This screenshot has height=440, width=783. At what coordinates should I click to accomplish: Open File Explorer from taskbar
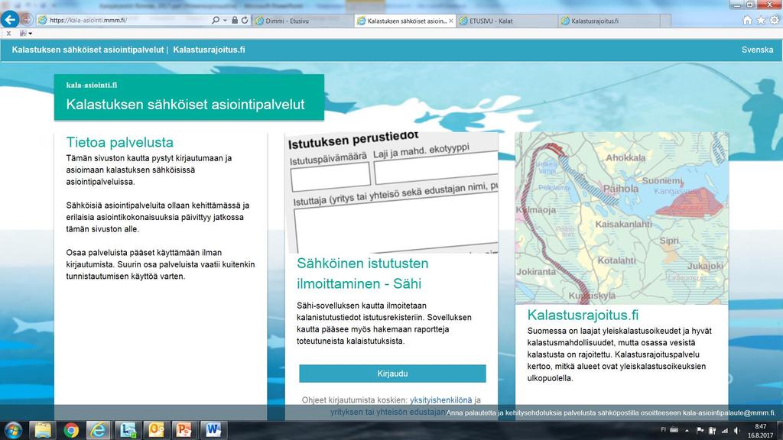pyautogui.click(x=43, y=430)
